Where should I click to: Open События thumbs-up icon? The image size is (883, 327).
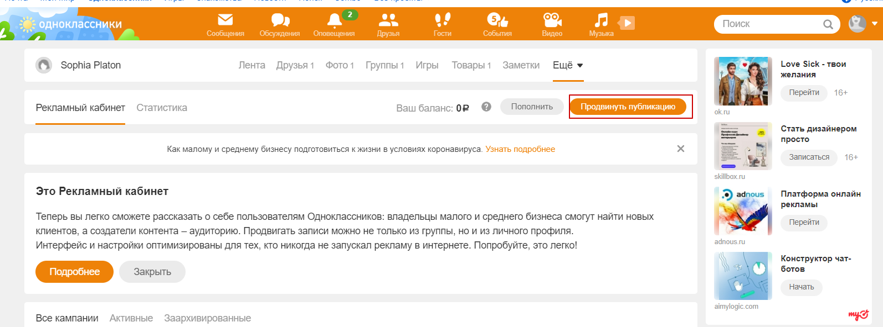497,20
